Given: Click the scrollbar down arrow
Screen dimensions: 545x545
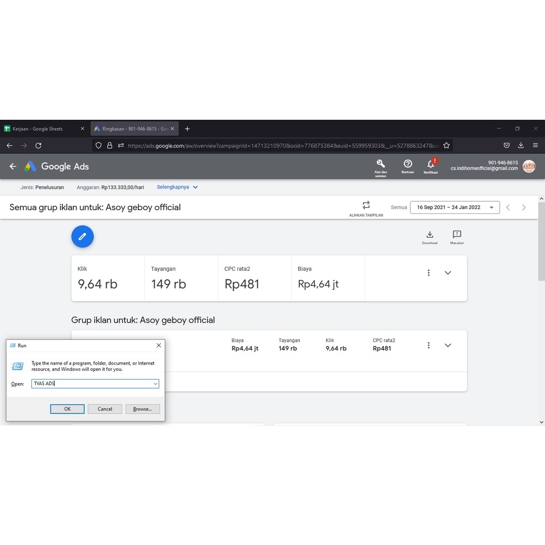Looking at the screenshot, I should click(541, 422).
